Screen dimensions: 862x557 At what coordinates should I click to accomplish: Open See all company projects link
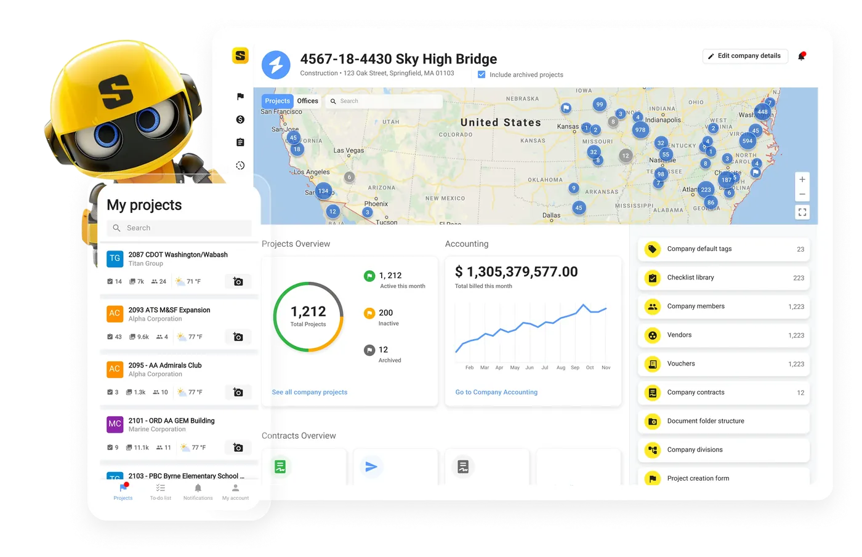click(x=310, y=392)
